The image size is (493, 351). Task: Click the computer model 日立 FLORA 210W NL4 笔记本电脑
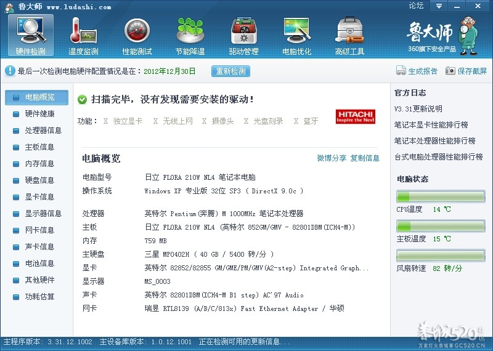200,177
